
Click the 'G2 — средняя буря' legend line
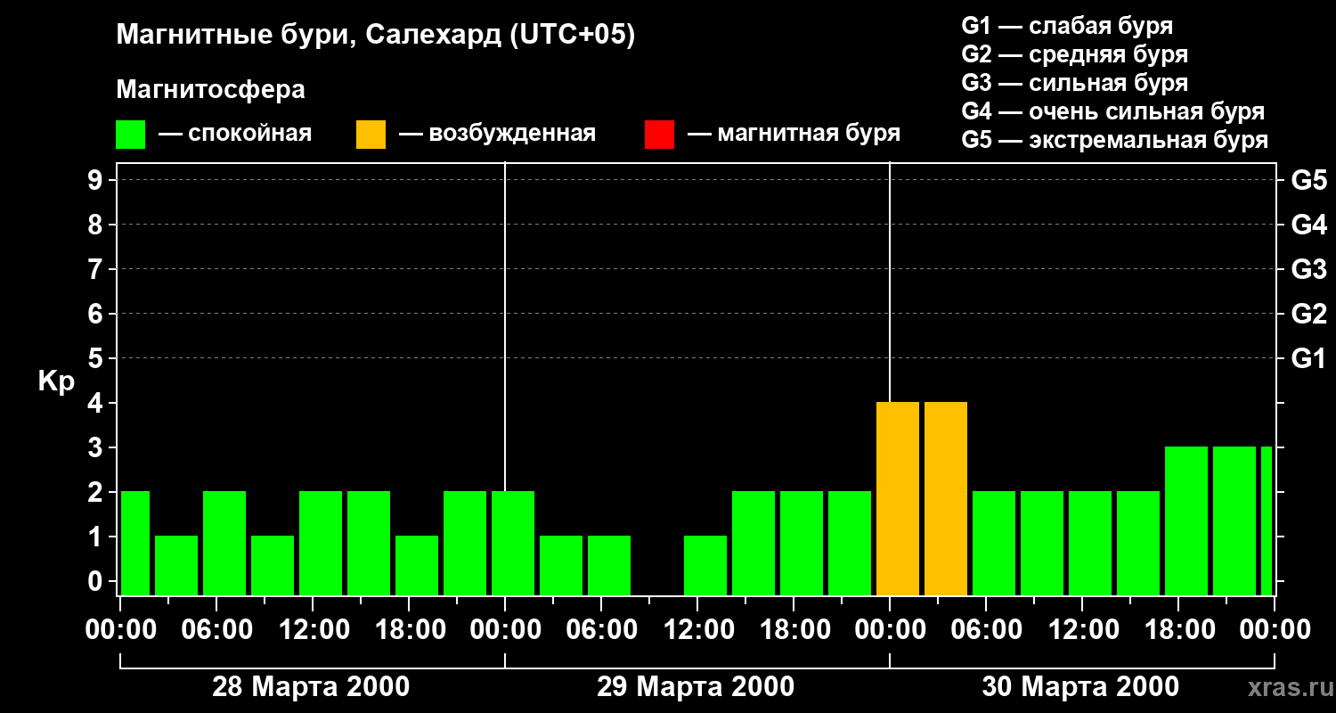click(1074, 54)
